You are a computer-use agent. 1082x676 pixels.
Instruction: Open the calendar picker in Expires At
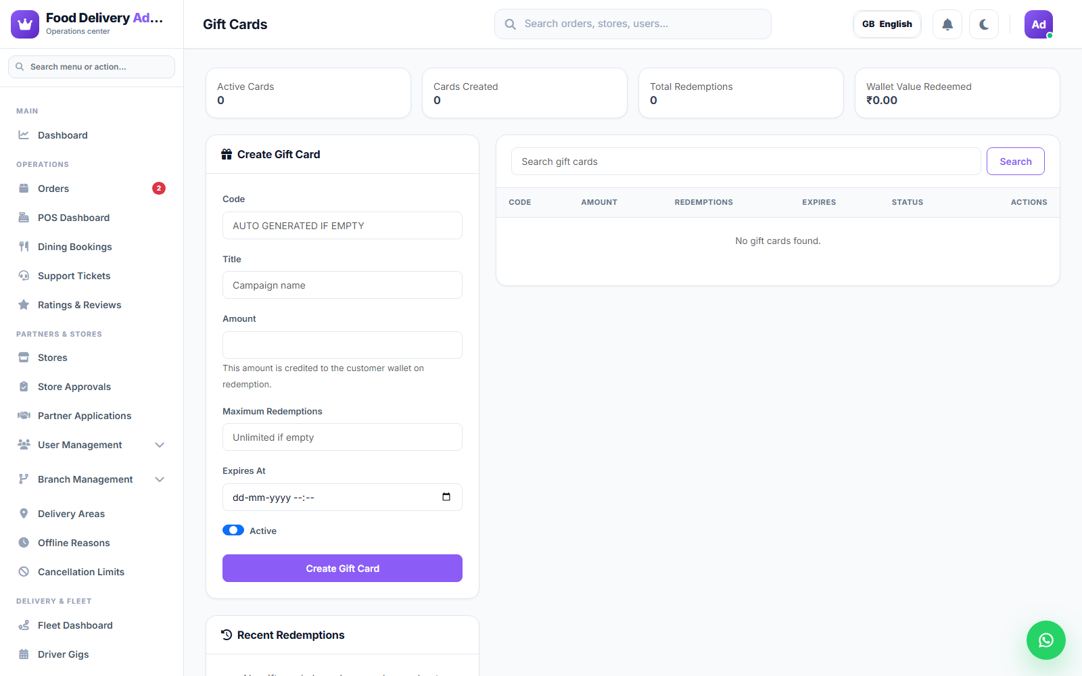tap(446, 497)
